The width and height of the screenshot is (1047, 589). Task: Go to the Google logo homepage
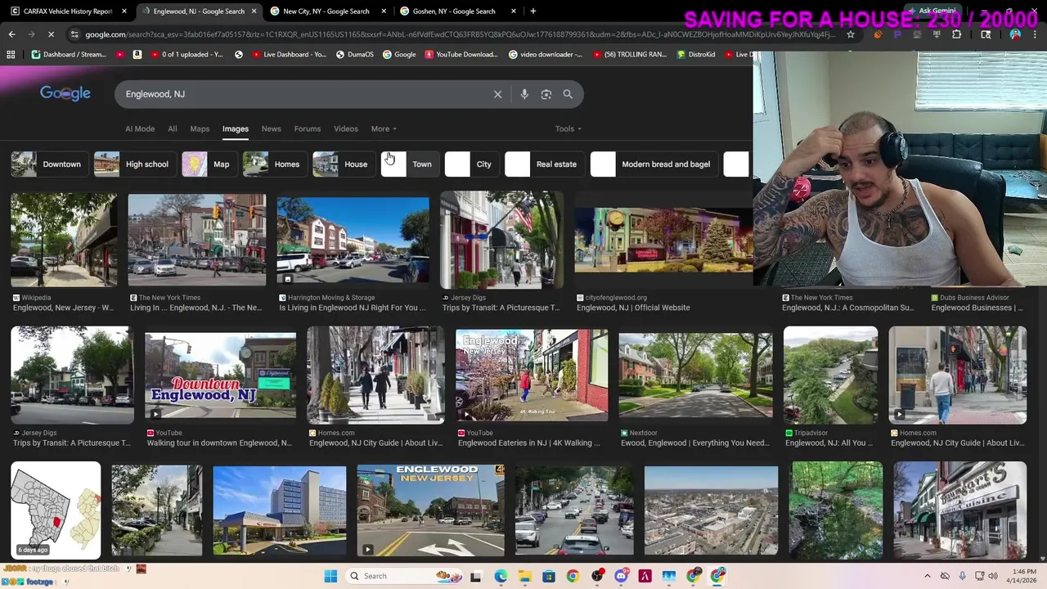click(65, 93)
